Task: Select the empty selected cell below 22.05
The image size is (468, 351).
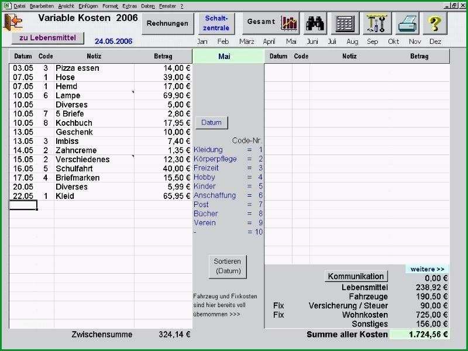Action: click(x=23, y=205)
